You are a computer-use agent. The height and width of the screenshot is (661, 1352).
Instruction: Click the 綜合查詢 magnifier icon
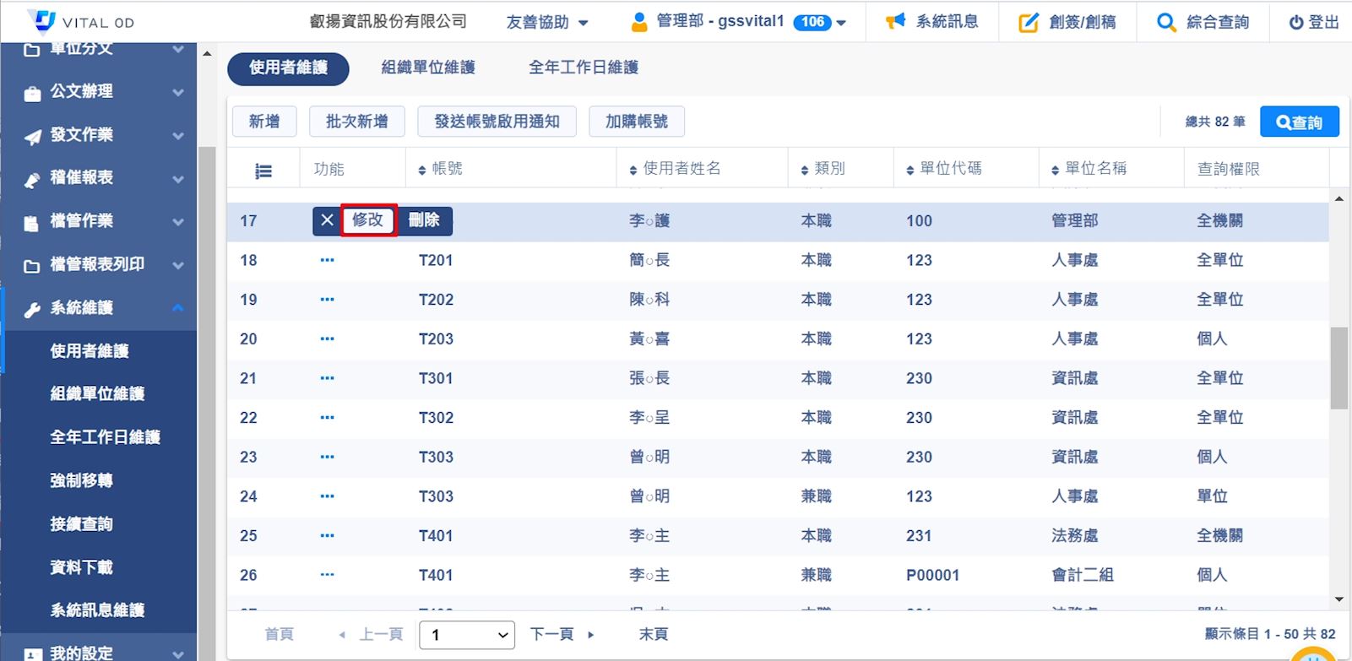coord(1166,23)
